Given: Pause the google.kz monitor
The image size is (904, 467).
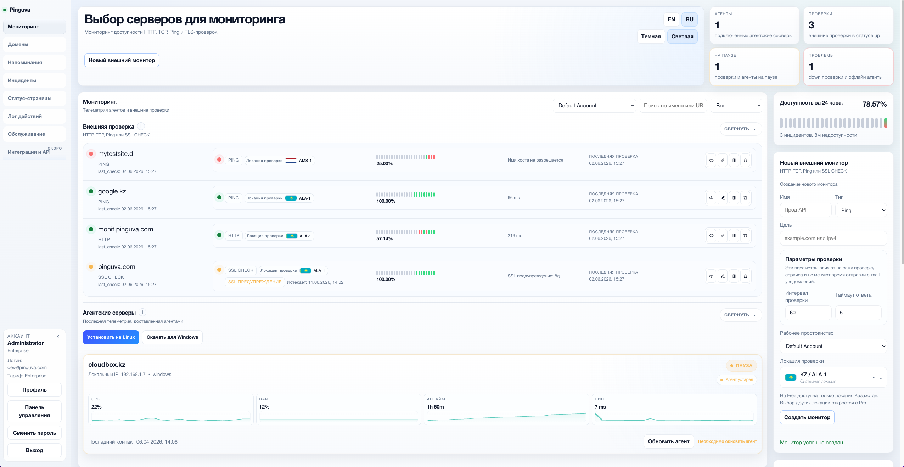Looking at the screenshot, I should (x=734, y=198).
